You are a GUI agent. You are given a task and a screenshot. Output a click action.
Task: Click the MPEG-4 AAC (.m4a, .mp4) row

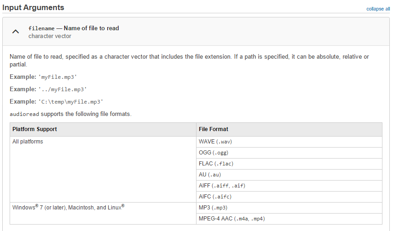pos(231,219)
